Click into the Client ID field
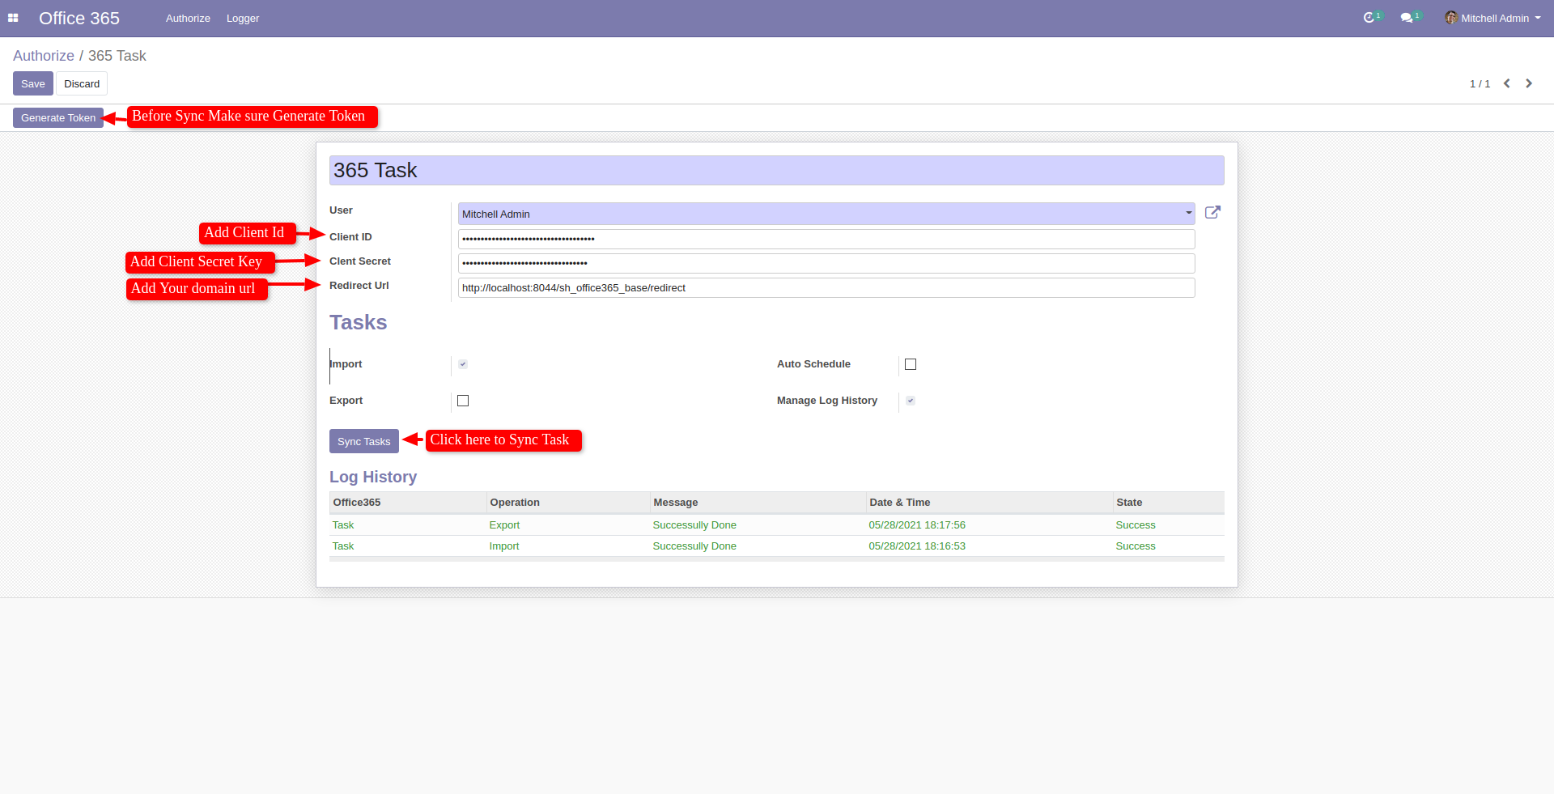Image resolution: width=1554 pixels, height=794 pixels. [x=826, y=239]
